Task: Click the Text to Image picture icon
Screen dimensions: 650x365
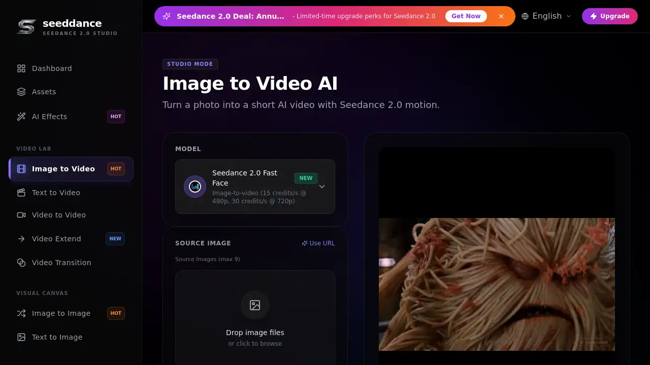Action: 21,337
